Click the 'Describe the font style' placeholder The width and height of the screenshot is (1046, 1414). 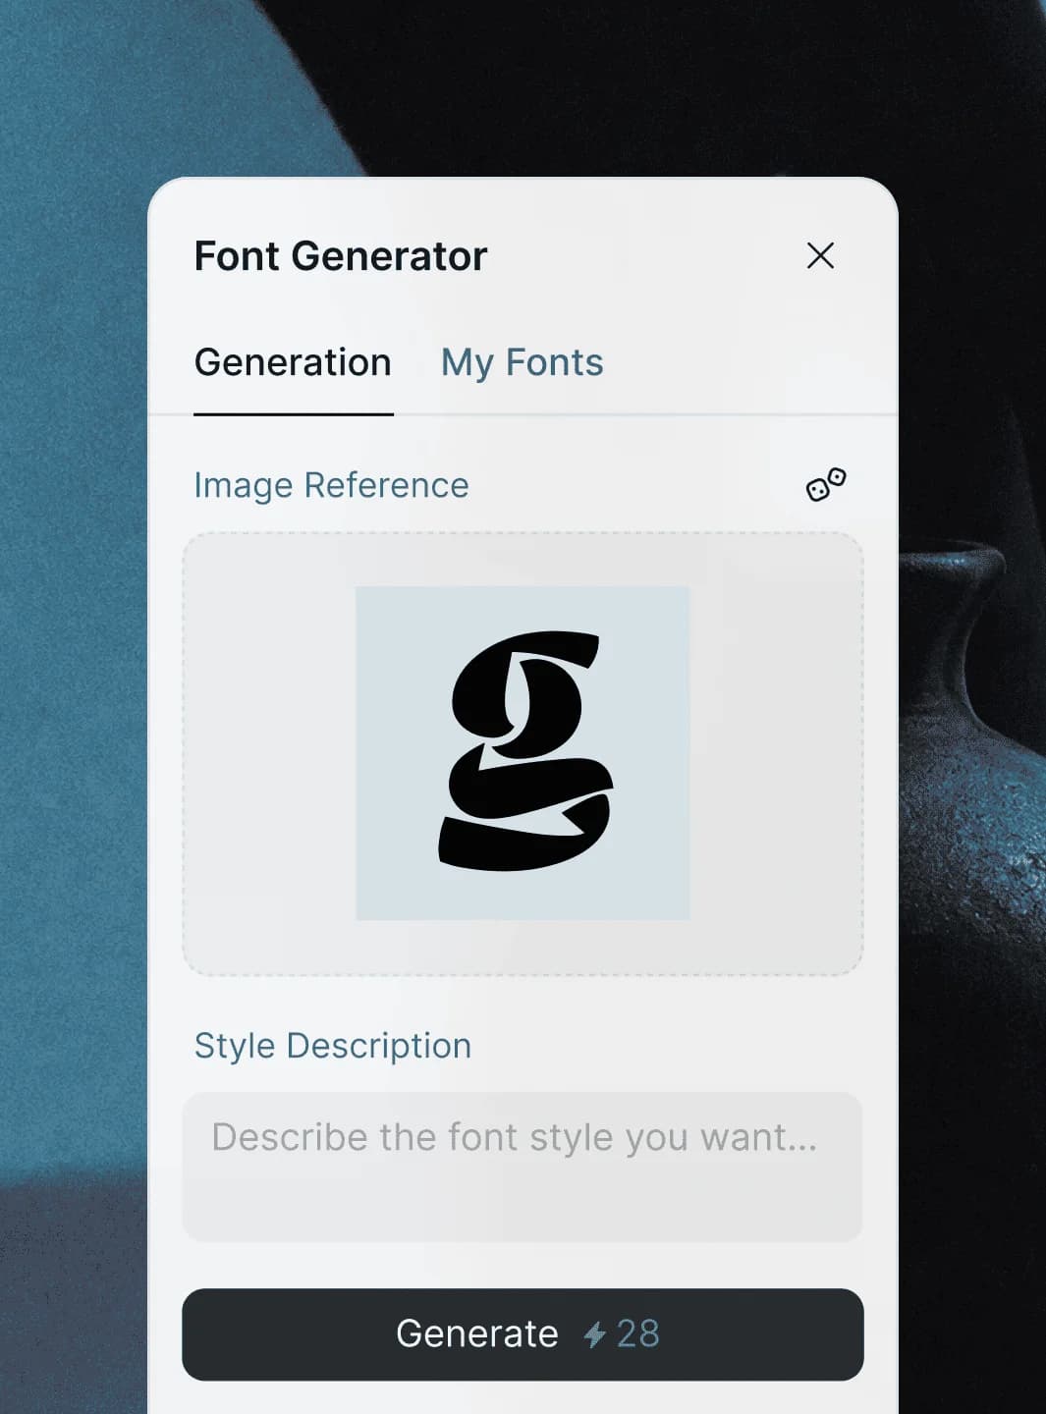tap(514, 1137)
